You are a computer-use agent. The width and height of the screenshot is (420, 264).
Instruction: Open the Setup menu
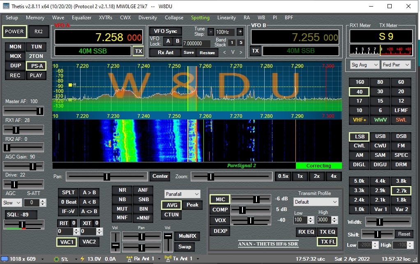(x=12, y=18)
